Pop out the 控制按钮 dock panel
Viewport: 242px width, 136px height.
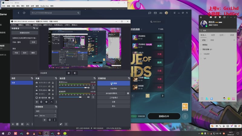pyautogui.click(x=129, y=78)
